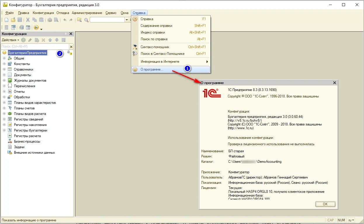364x224 pixels.
Task: Select Перечисления in the tree
Action: pos(25,86)
